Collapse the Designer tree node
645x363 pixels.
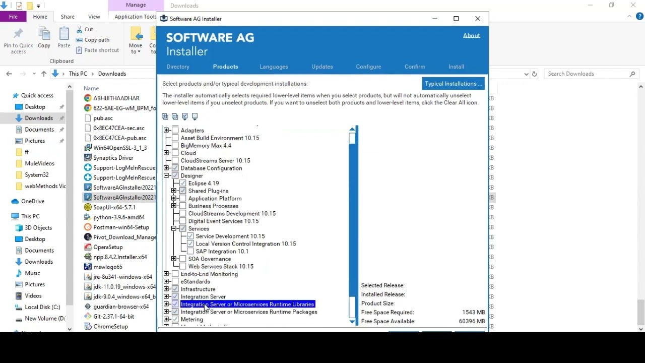(166, 176)
